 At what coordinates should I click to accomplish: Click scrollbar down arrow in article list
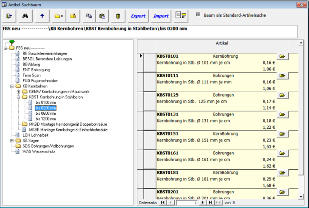tap(300, 196)
